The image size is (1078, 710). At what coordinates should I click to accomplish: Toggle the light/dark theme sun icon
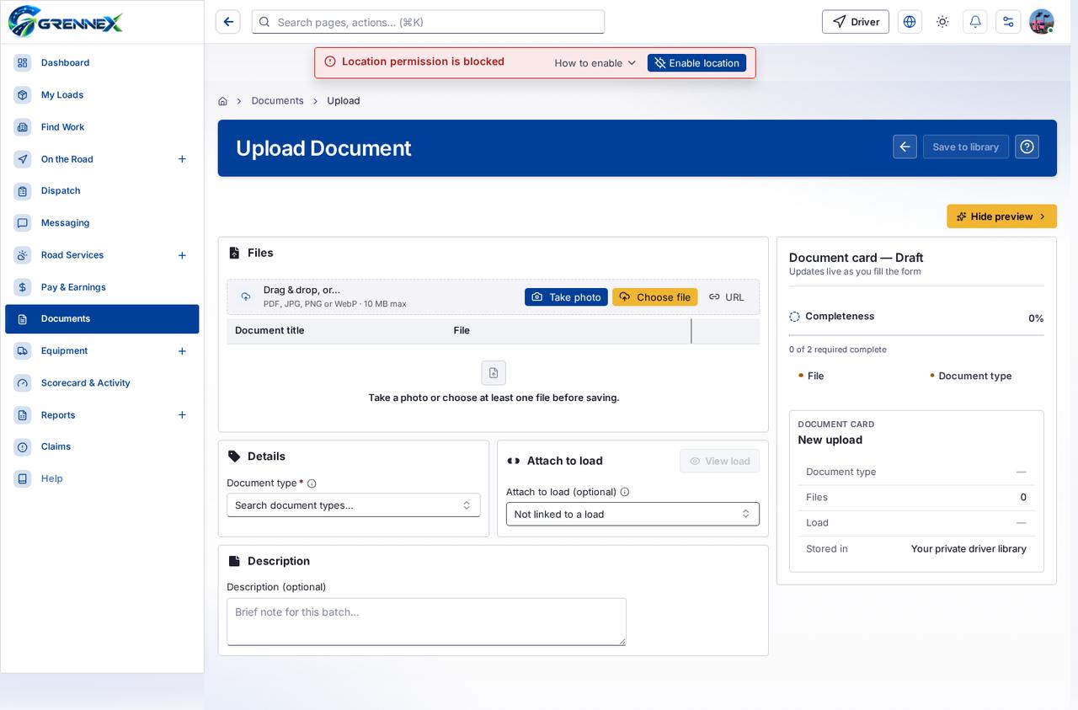942,22
